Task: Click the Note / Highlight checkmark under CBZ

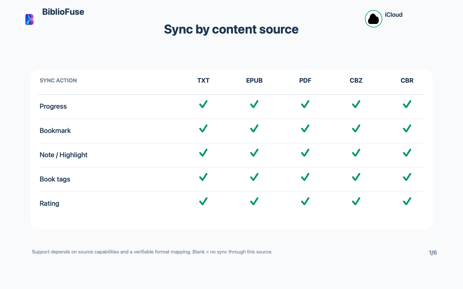Action: [x=356, y=153]
